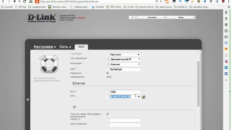Image resolution: width=231 pixels, height=130 pixels.
Task: Open the vk stat bookmark folder
Action: point(128,7)
